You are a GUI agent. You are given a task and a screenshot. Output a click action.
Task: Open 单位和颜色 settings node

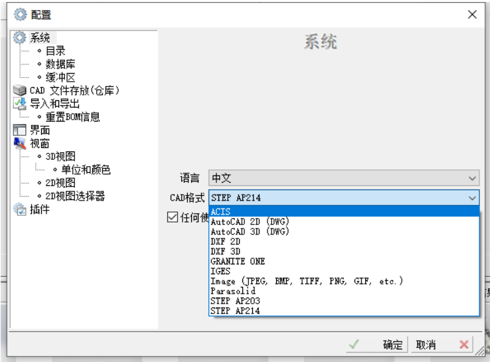click(x=86, y=170)
